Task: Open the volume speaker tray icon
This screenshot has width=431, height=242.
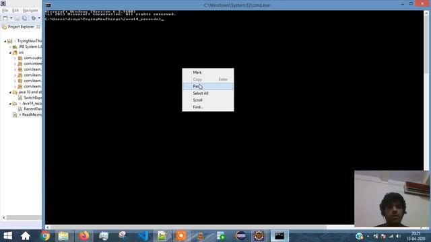Action: pos(399,236)
